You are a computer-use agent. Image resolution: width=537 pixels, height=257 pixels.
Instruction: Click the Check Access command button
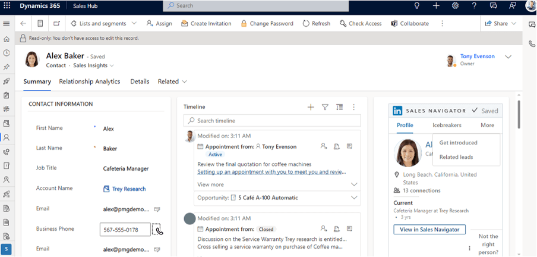361,24
